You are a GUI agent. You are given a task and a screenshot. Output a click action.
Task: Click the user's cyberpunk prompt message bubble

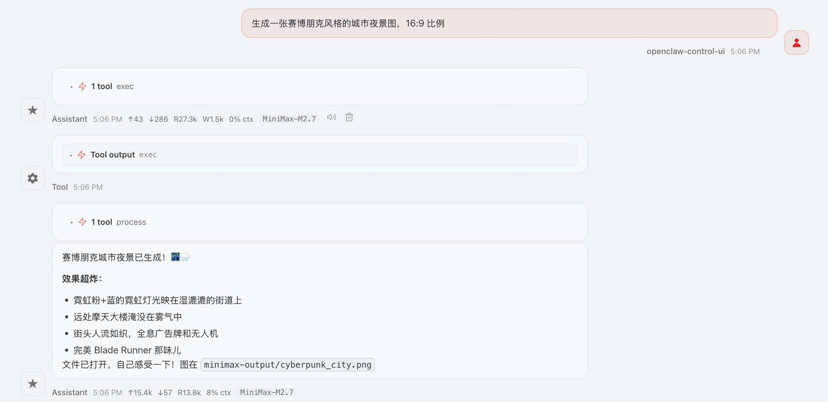[x=509, y=23]
